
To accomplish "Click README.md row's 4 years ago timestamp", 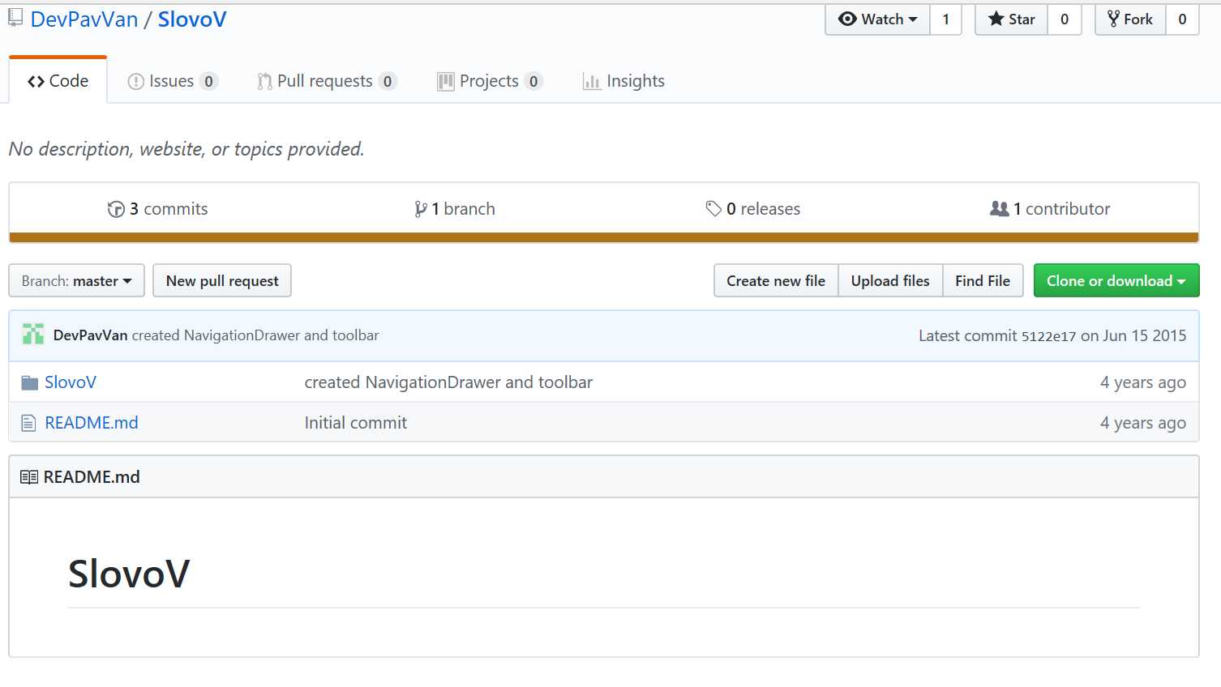I will click(x=1142, y=423).
